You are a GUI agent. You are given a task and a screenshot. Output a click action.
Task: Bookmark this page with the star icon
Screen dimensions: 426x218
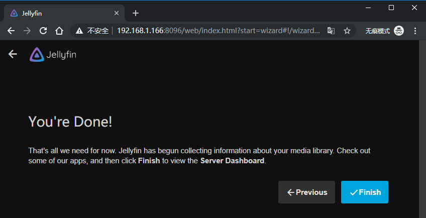pyautogui.click(x=347, y=31)
